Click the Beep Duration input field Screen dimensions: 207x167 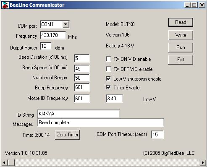(82, 58)
